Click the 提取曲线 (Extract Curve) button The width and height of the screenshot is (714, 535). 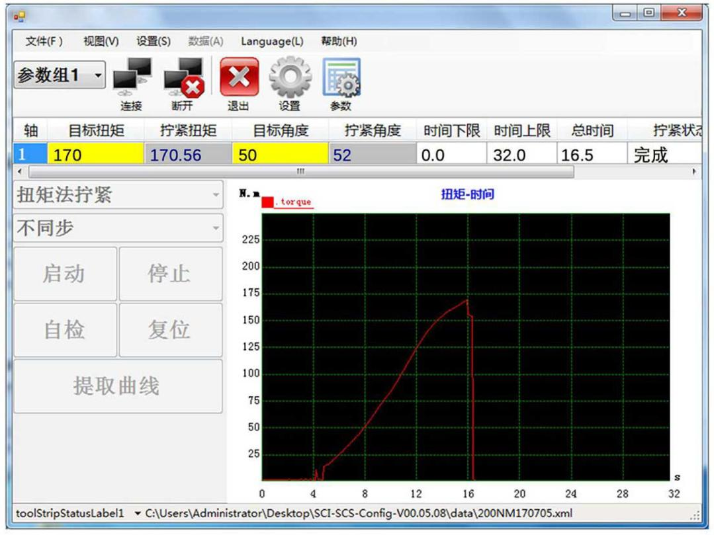pos(118,386)
